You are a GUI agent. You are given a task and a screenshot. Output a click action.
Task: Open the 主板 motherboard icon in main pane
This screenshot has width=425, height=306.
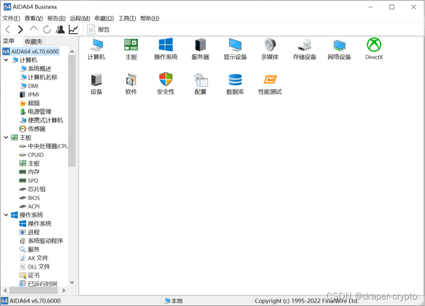(x=131, y=50)
